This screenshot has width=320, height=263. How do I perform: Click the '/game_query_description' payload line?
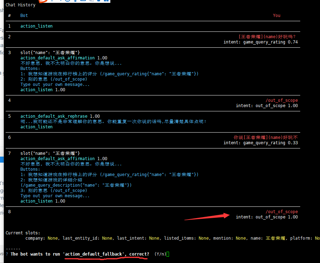(76, 185)
